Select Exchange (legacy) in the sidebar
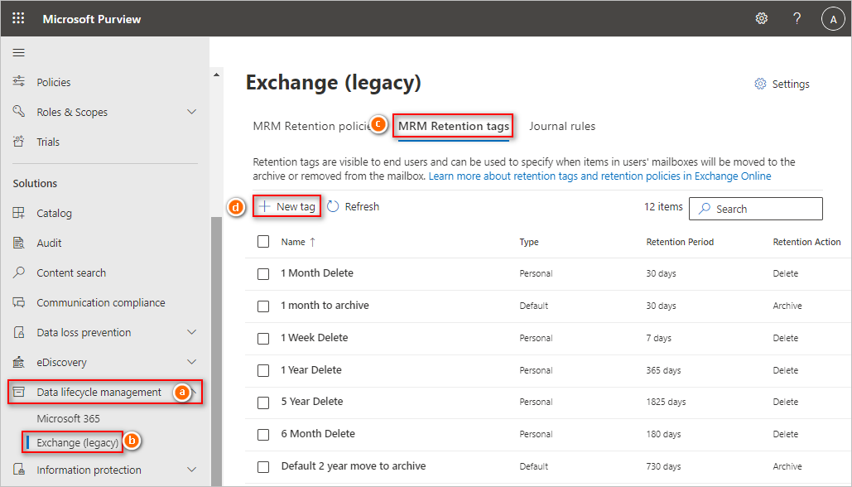The height and width of the screenshot is (487, 852). pyautogui.click(x=78, y=442)
